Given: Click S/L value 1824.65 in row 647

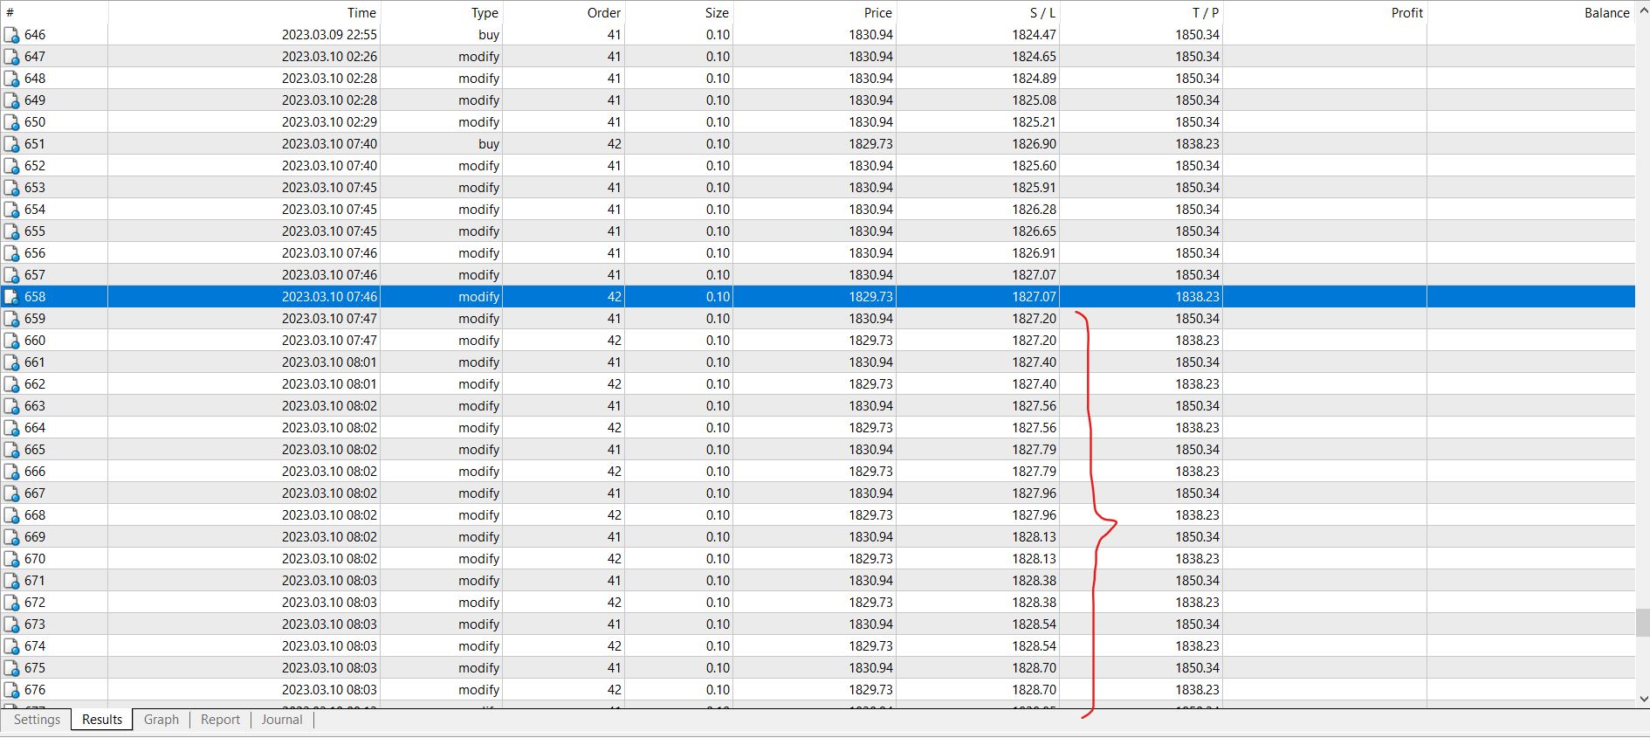Looking at the screenshot, I should [x=1034, y=57].
